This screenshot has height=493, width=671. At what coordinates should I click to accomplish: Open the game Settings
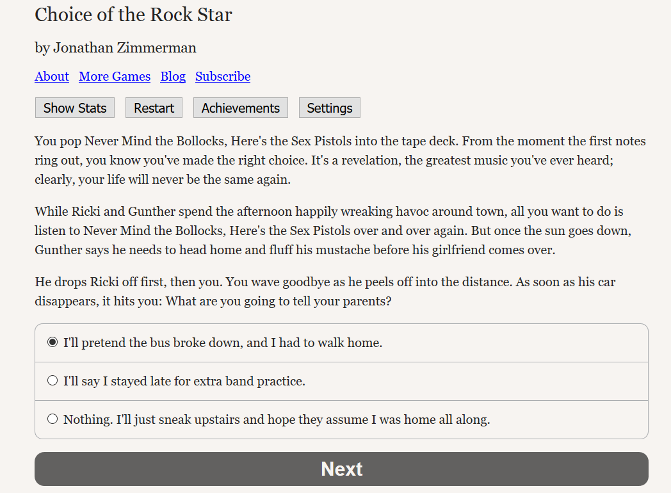click(330, 108)
